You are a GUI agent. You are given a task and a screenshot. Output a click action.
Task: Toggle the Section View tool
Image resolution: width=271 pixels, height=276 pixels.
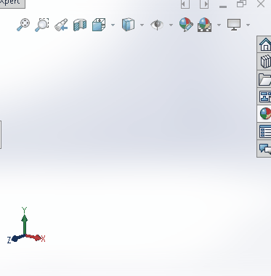click(80, 25)
